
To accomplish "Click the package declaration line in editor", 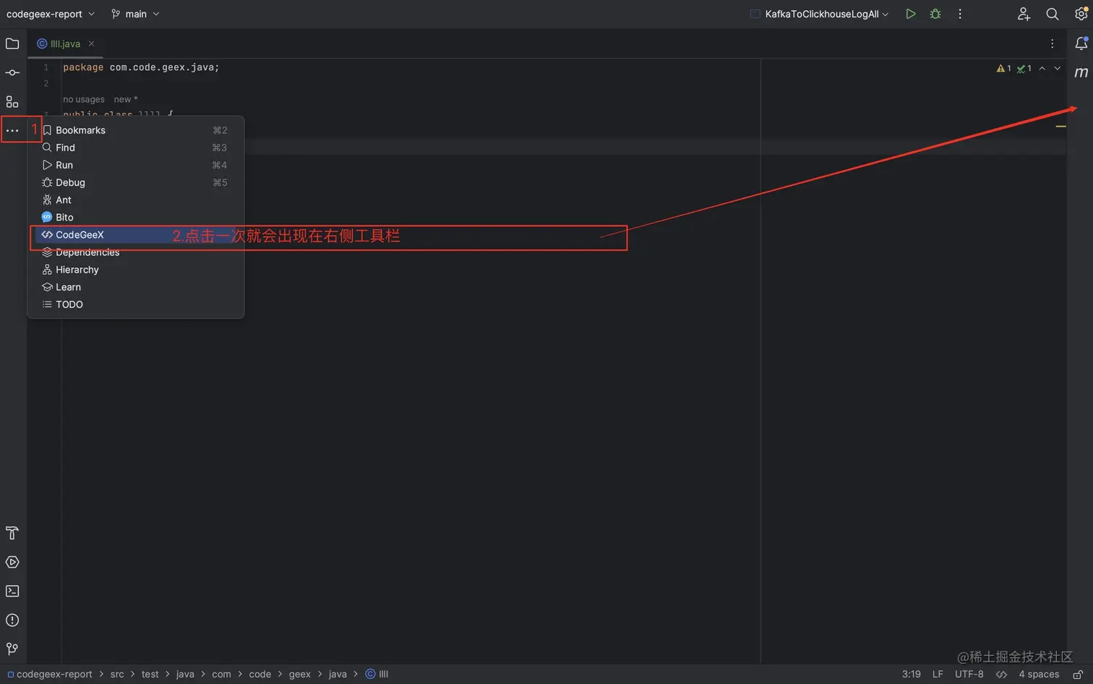I will click(141, 67).
